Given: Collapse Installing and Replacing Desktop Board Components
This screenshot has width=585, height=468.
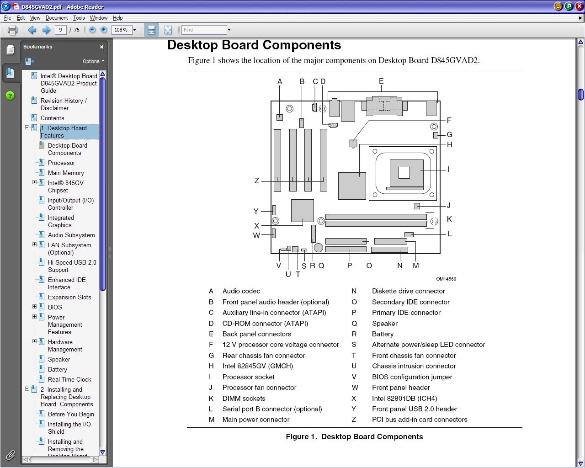Looking at the screenshot, I should [x=27, y=389].
